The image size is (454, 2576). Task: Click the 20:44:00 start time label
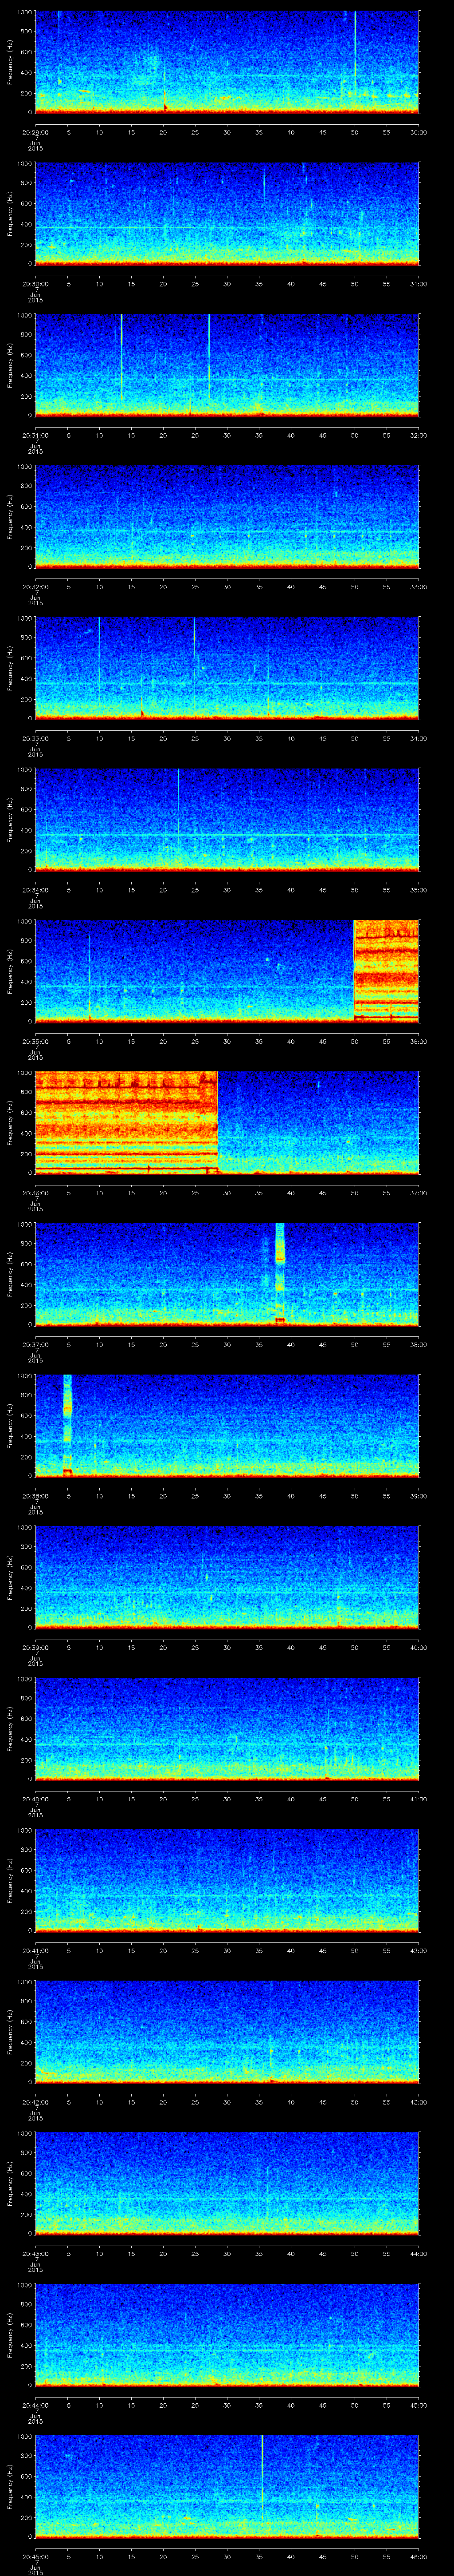(x=35, y=2405)
